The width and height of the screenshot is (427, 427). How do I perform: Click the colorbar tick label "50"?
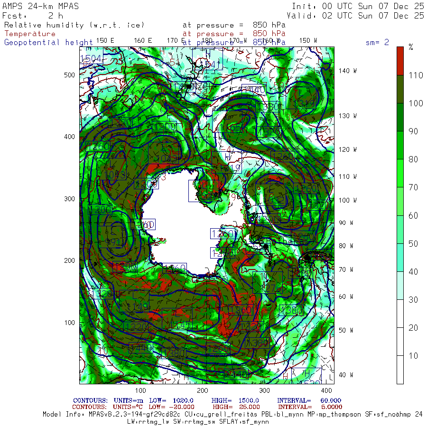click(x=413, y=244)
